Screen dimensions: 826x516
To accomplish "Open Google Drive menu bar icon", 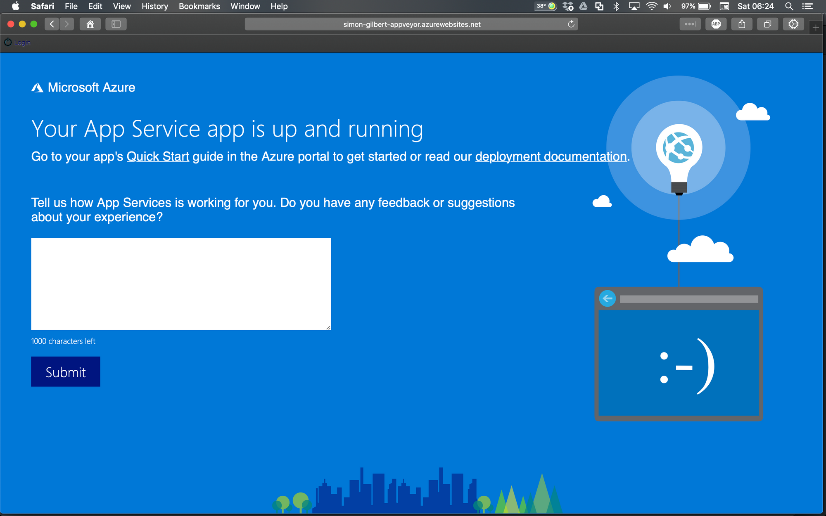I will [583, 6].
